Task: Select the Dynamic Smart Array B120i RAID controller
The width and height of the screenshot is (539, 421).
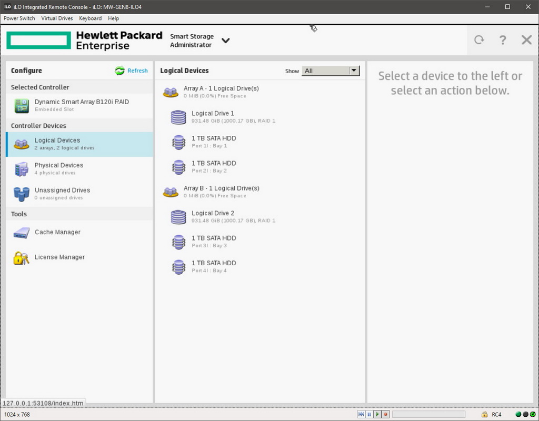Action: tap(79, 105)
